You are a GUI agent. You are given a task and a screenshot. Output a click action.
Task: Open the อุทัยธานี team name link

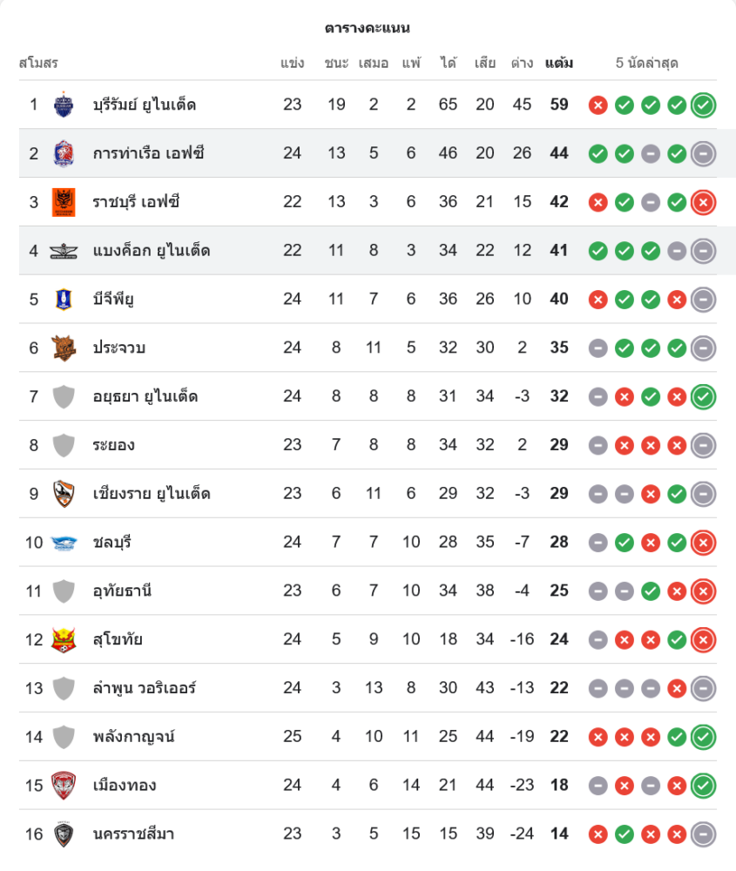[x=123, y=591]
